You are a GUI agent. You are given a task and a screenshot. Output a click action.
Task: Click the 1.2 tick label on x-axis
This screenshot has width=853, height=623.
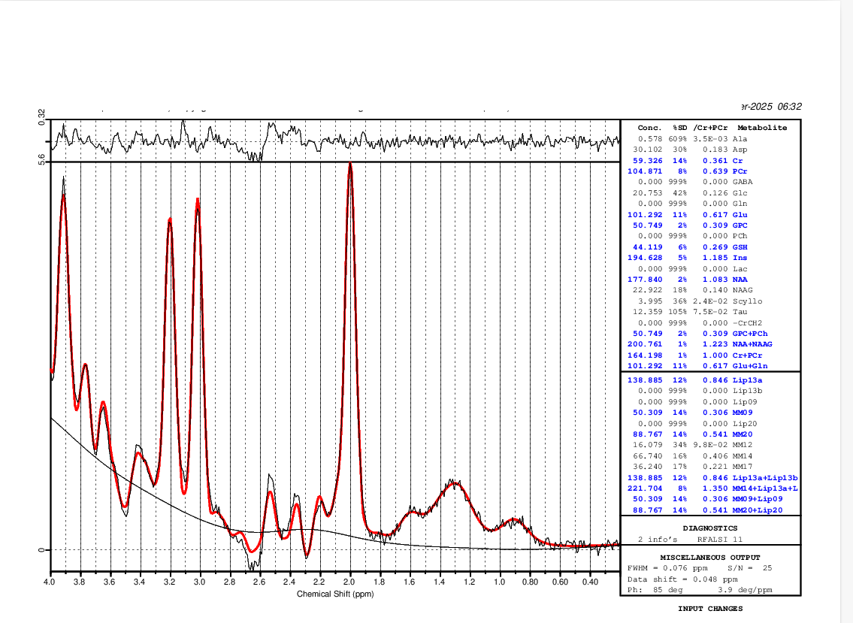click(x=469, y=582)
